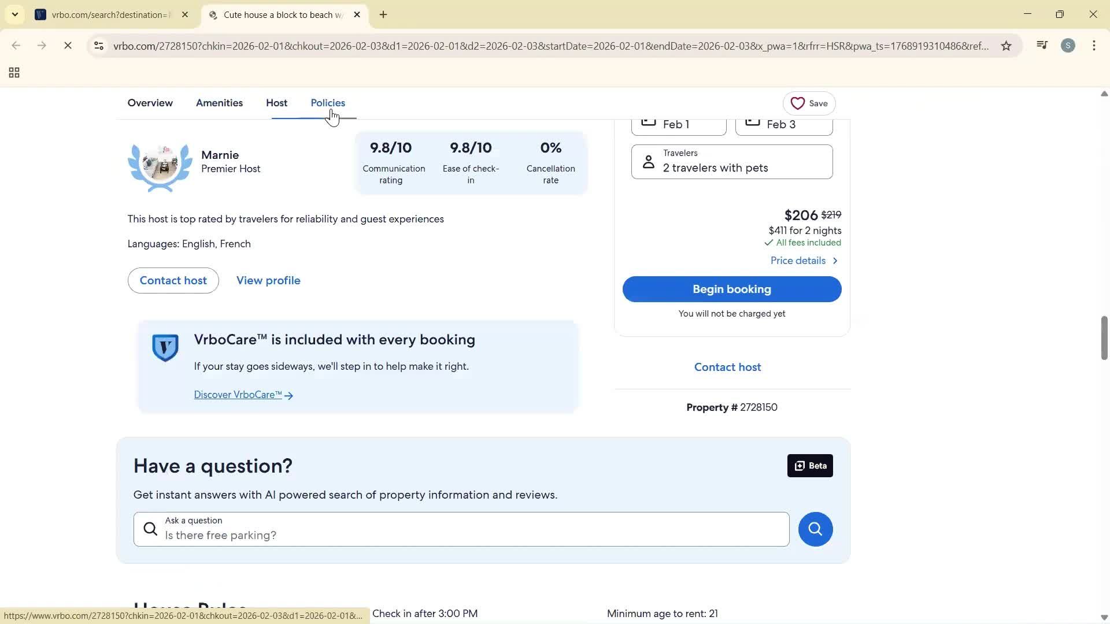Viewport: 1110px width, 624px height.
Task: Open the apps grid icon below the back arrow
Action: pos(13,73)
